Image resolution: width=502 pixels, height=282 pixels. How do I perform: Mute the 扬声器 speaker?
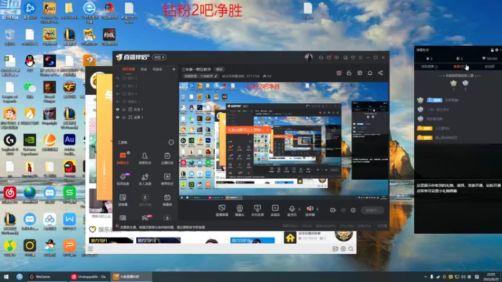coord(309,211)
